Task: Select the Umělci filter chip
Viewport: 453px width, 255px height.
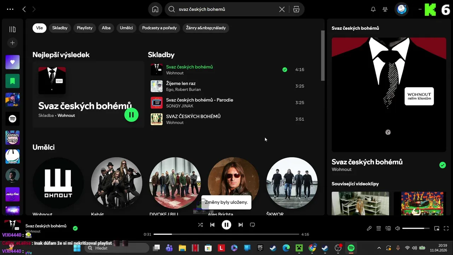Action: pos(126,28)
